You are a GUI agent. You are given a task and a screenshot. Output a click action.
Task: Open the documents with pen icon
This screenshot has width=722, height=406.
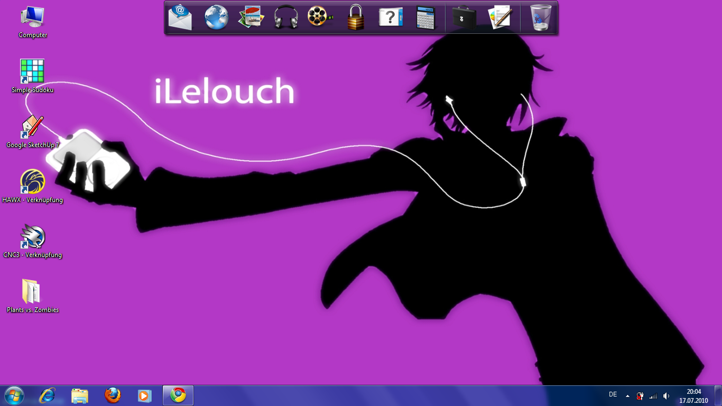click(499, 17)
